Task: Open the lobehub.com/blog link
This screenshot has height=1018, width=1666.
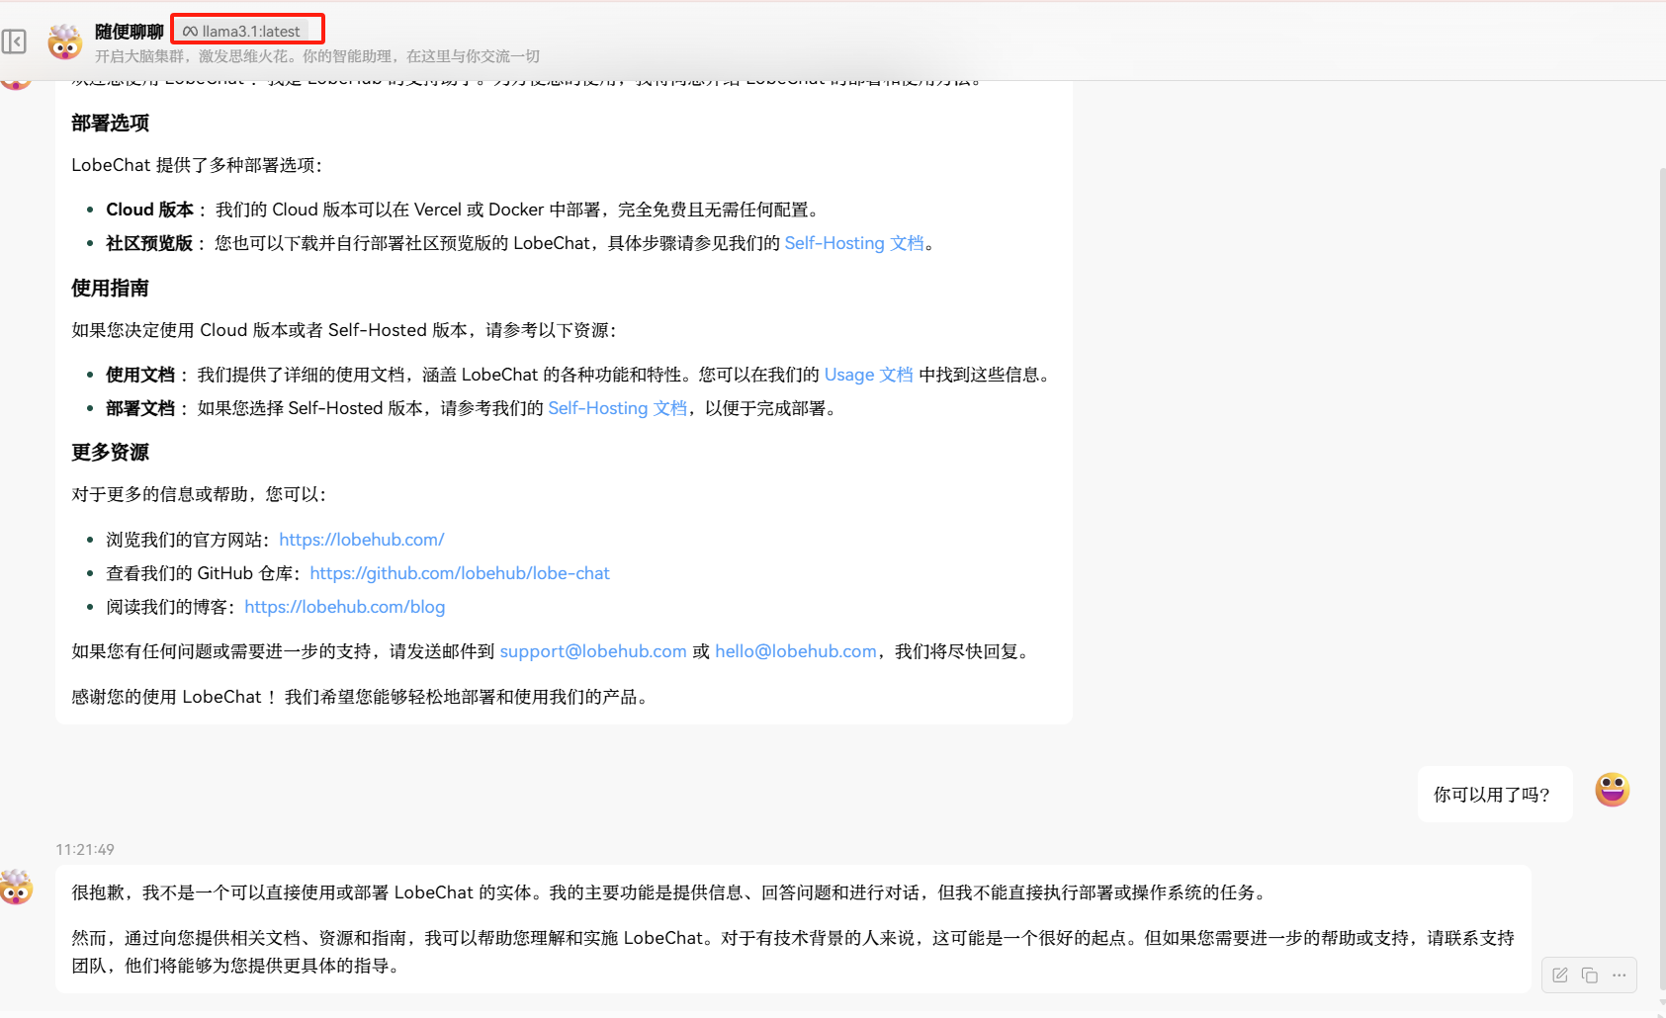Action: click(x=344, y=607)
